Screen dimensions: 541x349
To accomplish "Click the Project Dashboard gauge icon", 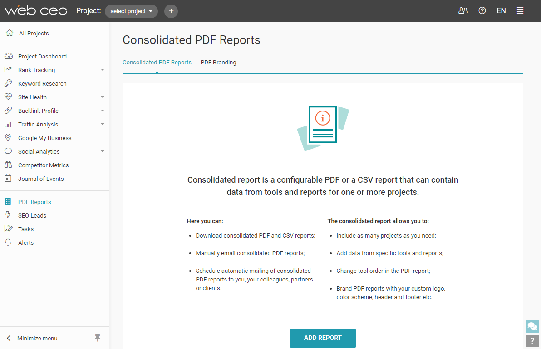I will (x=9, y=56).
